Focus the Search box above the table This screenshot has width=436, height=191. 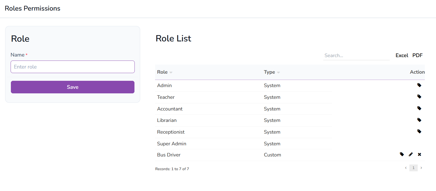pyautogui.click(x=356, y=55)
